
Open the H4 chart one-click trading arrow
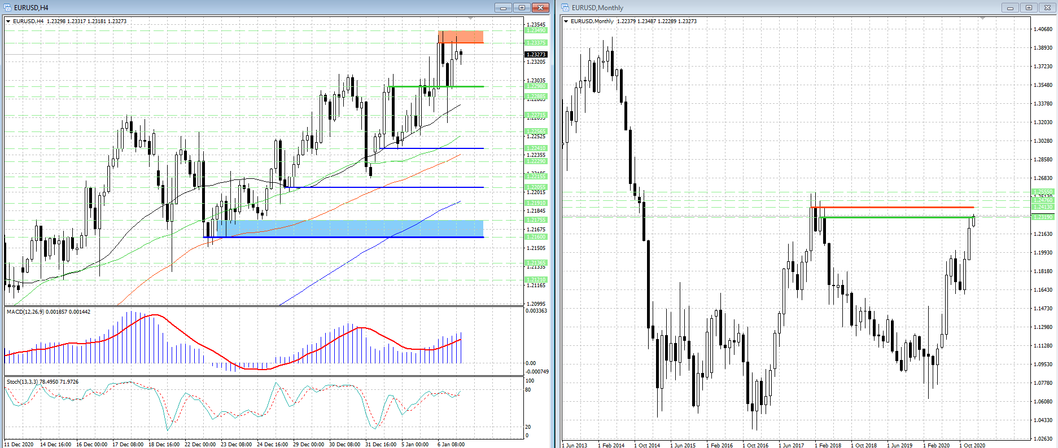[x=8, y=21]
